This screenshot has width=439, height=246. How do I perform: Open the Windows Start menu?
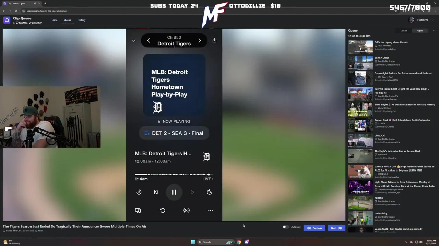[x=193, y=242]
